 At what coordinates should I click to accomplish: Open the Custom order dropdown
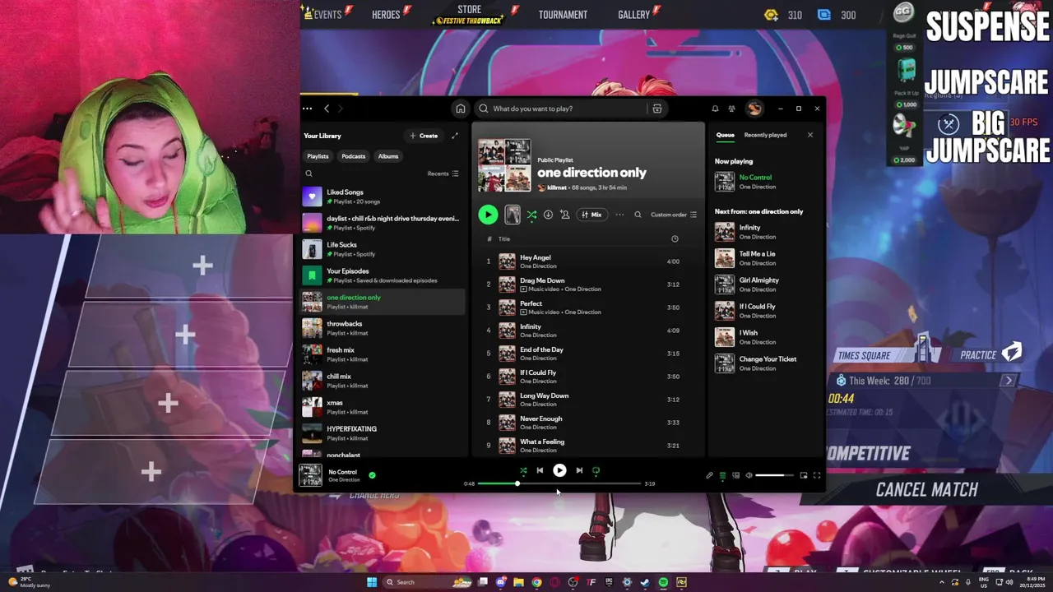pos(674,215)
